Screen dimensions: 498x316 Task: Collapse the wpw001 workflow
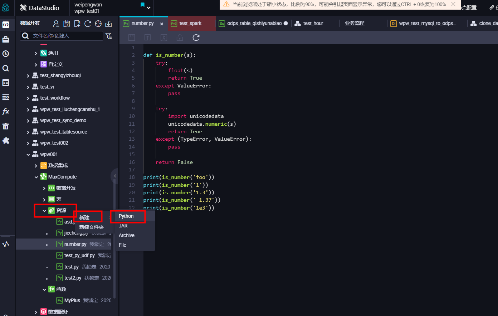point(28,155)
